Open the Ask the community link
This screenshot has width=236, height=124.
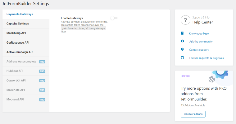click(x=201, y=42)
